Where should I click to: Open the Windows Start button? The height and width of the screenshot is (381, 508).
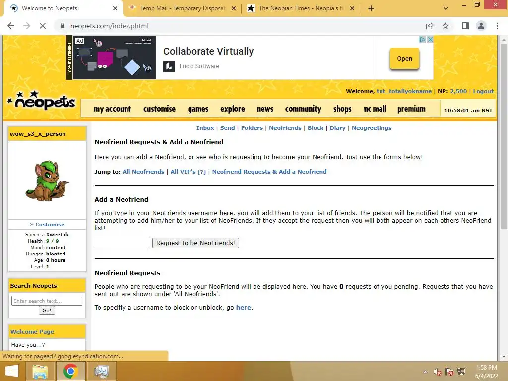click(x=12, y=371)
